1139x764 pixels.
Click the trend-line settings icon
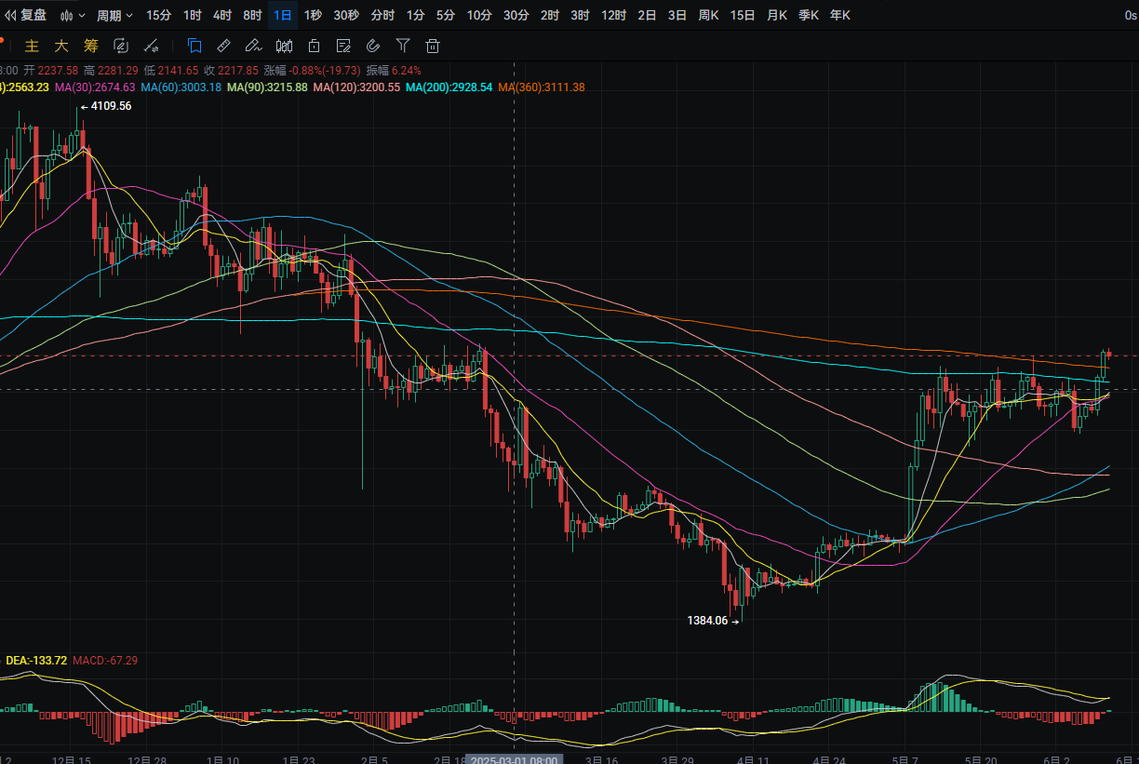coord(152,46)
